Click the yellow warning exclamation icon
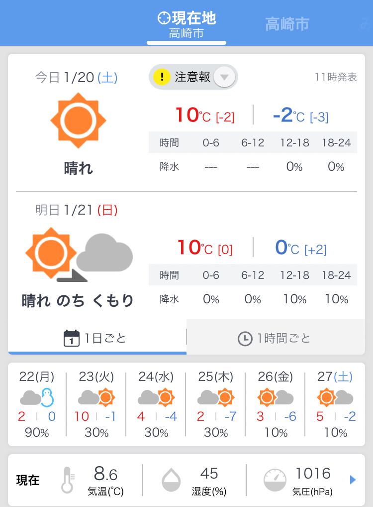The width and height of the screenshot is (373, 507). point(162,77)
